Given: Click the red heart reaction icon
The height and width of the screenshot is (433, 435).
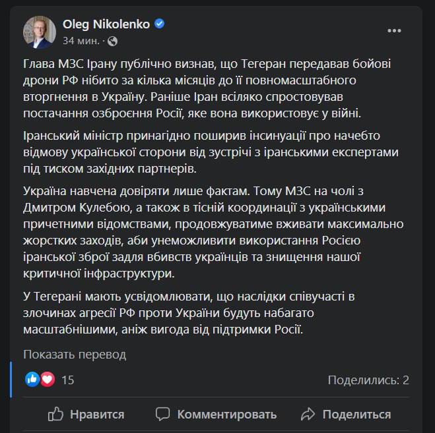Looking at the screenshot, I should click(47, 380).
